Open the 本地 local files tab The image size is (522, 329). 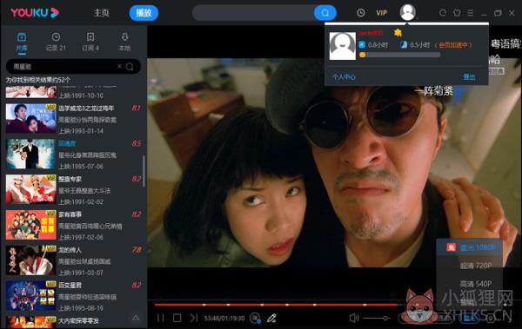pyautogui.click(x=124, y=42)
